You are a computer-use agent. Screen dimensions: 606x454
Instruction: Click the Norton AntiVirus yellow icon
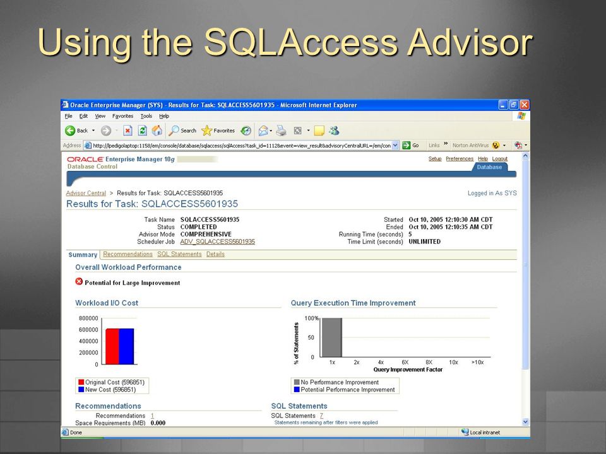click(x=496, y=146)
